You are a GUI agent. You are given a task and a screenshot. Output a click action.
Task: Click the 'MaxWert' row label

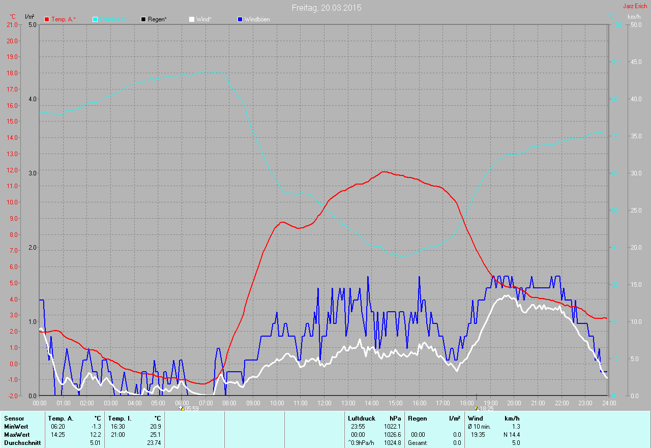[17, 435]
